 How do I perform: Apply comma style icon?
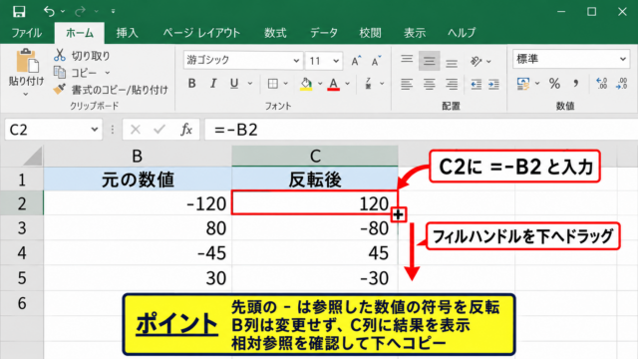[575, 84]
